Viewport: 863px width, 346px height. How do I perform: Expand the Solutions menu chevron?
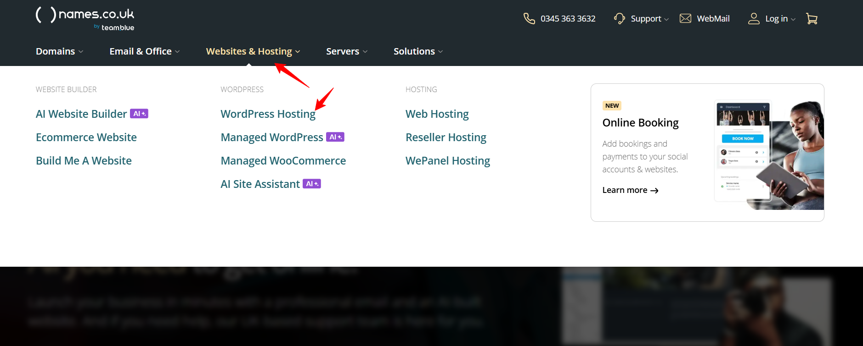(440, 52)
